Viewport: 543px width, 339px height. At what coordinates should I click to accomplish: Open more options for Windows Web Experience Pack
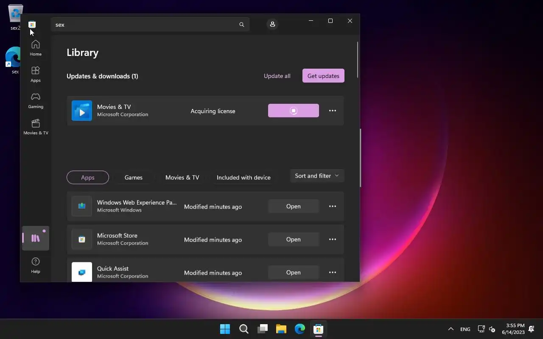pyautogui.click(x=333, y=206)
